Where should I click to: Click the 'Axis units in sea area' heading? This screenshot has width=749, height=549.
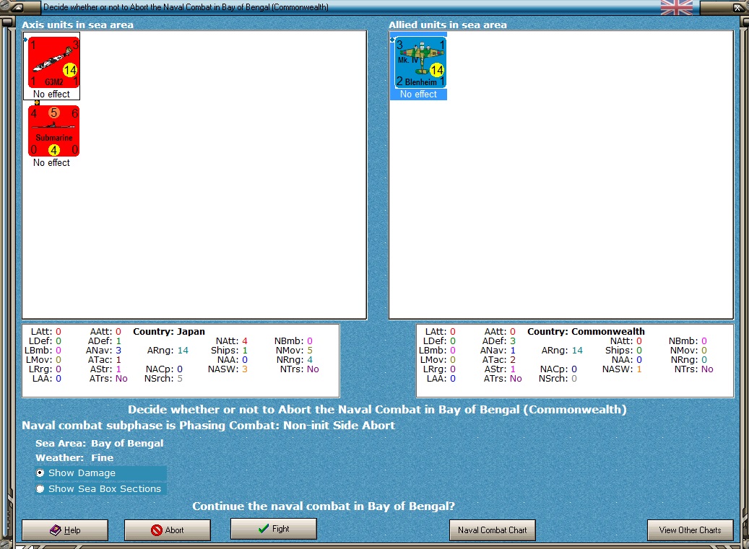[78, 25]
